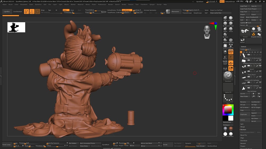Hide the CoatFloor02_Hellbaby subtool eye icon
This screenshot has height=149, width=266.
tap(260, 77)
